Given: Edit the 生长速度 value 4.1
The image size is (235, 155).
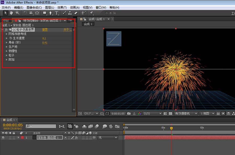Looking at the screenshot, I should pyautogui.click(x=44, y=38).
